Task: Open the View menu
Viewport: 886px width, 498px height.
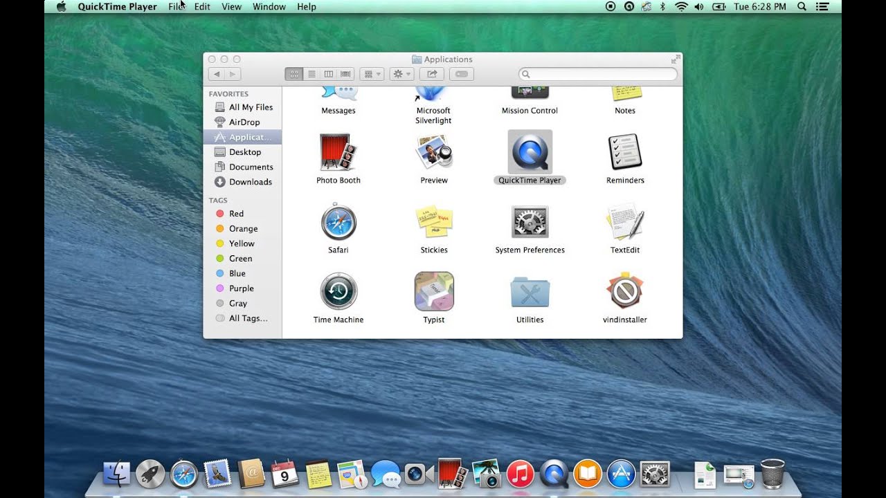Action: coord(231,7)
